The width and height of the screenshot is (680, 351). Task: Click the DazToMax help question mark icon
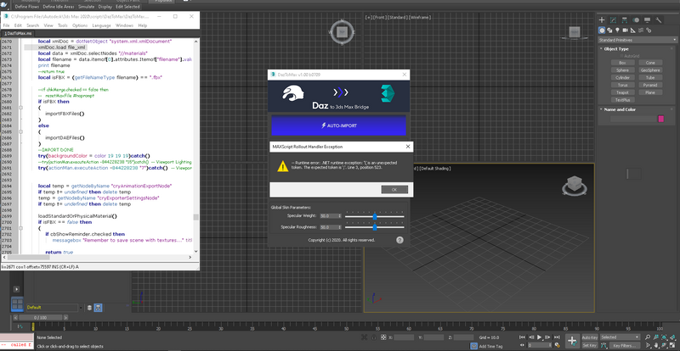399,240
